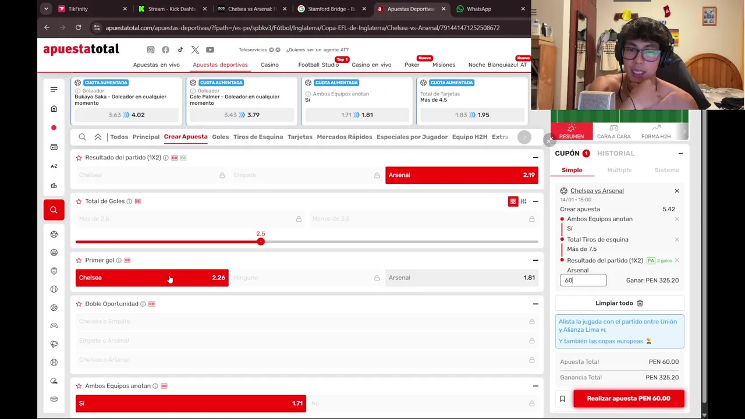Open the Mercados Rápidos tab

coord(344,137)
